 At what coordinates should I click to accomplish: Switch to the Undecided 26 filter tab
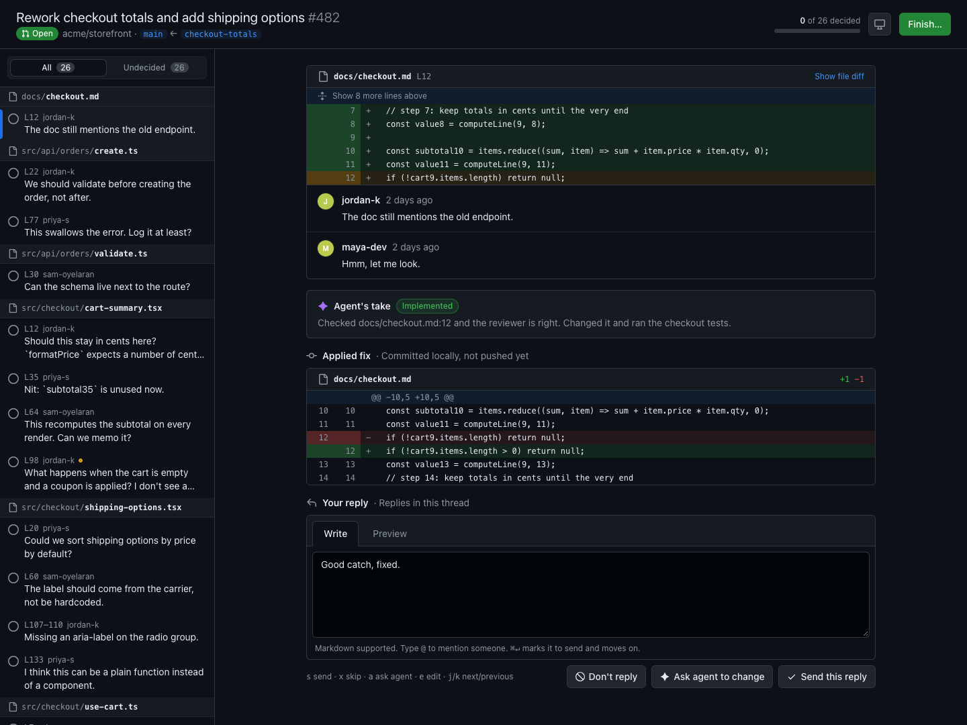[x=156, y=68]
